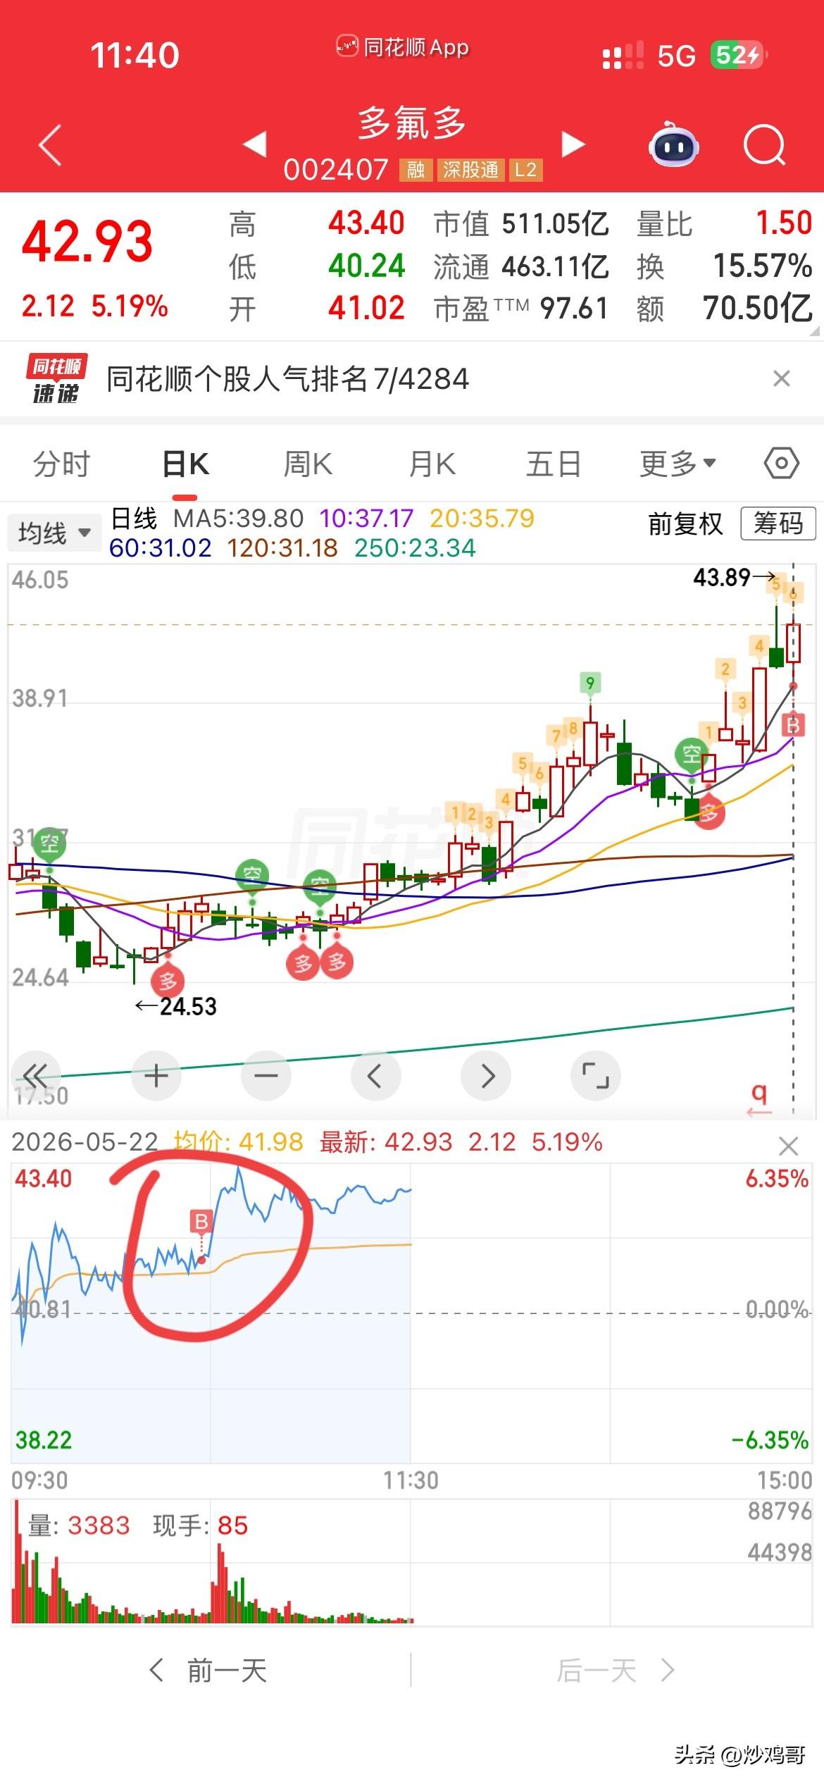
Task: Zoom in the K-line chart with plus
Action: [156, 1076]
